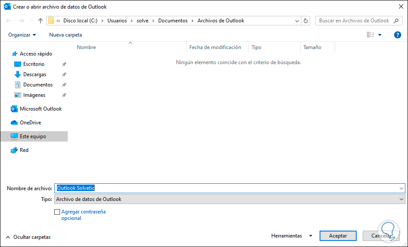The width and height of the screenshot is (408, 247).
Task: Refresh the Archivos de Outlook folder
Action: click(x=306, y=21)
